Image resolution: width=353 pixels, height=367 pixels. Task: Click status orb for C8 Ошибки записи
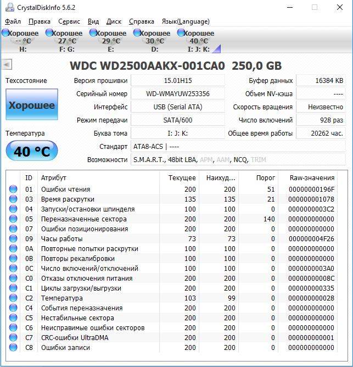(x=13, y=347)
